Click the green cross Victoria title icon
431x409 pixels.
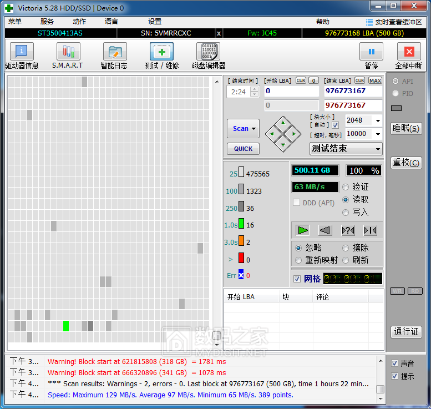click(x=9, y=8)
